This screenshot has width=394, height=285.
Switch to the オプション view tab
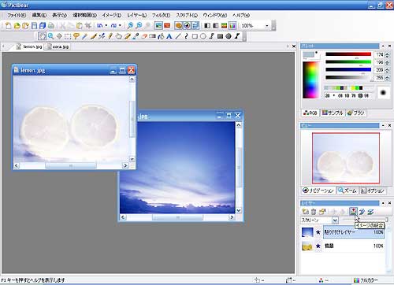coord(373,191)
